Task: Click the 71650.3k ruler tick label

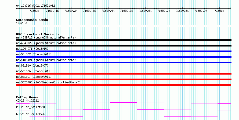Action: coord(89,11)
